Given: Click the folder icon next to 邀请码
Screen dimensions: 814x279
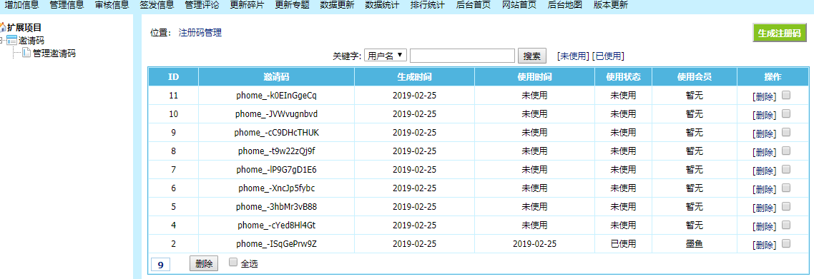Looking at the screenshot, I should [12, 41].
